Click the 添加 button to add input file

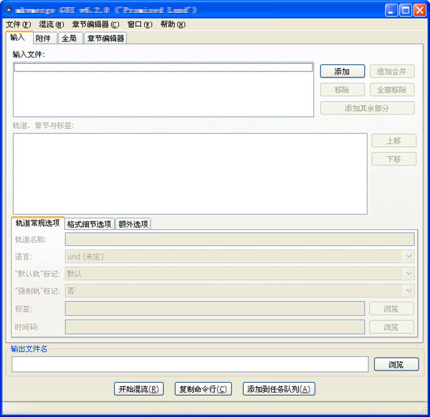pyautogui.click(x=343, y=72)
